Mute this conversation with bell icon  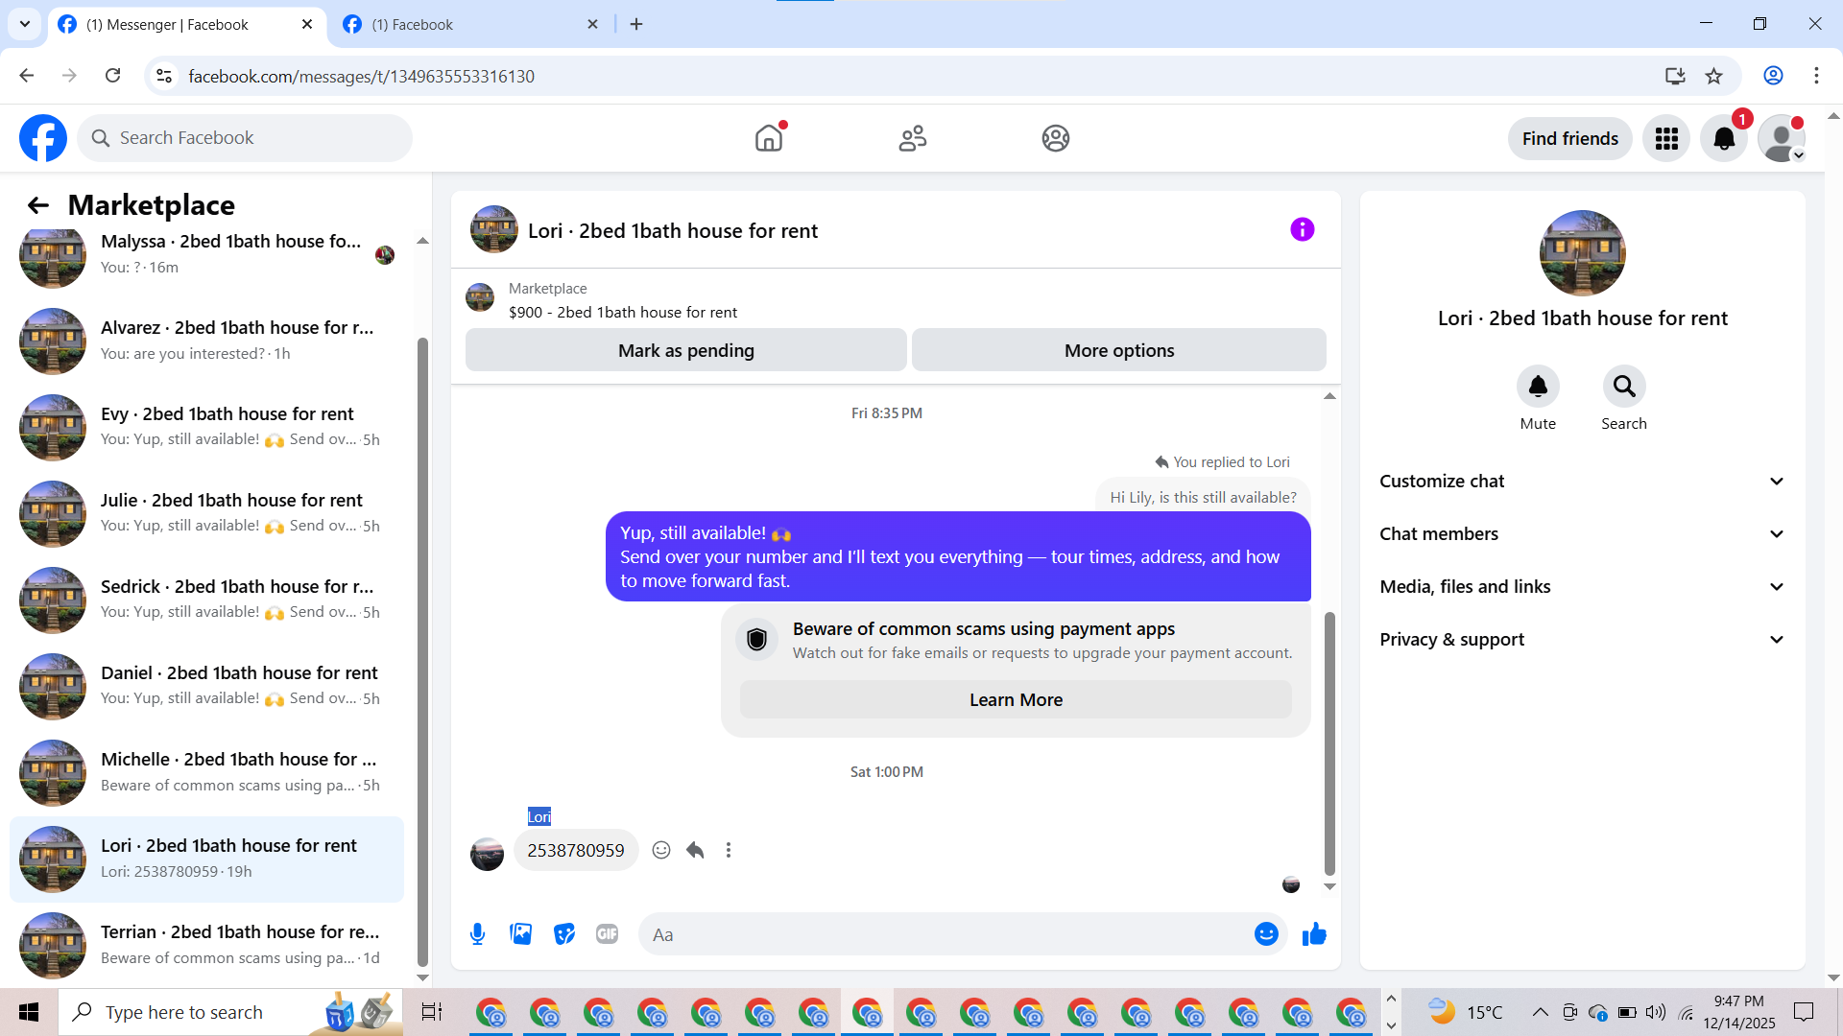tap(1538, 387)
